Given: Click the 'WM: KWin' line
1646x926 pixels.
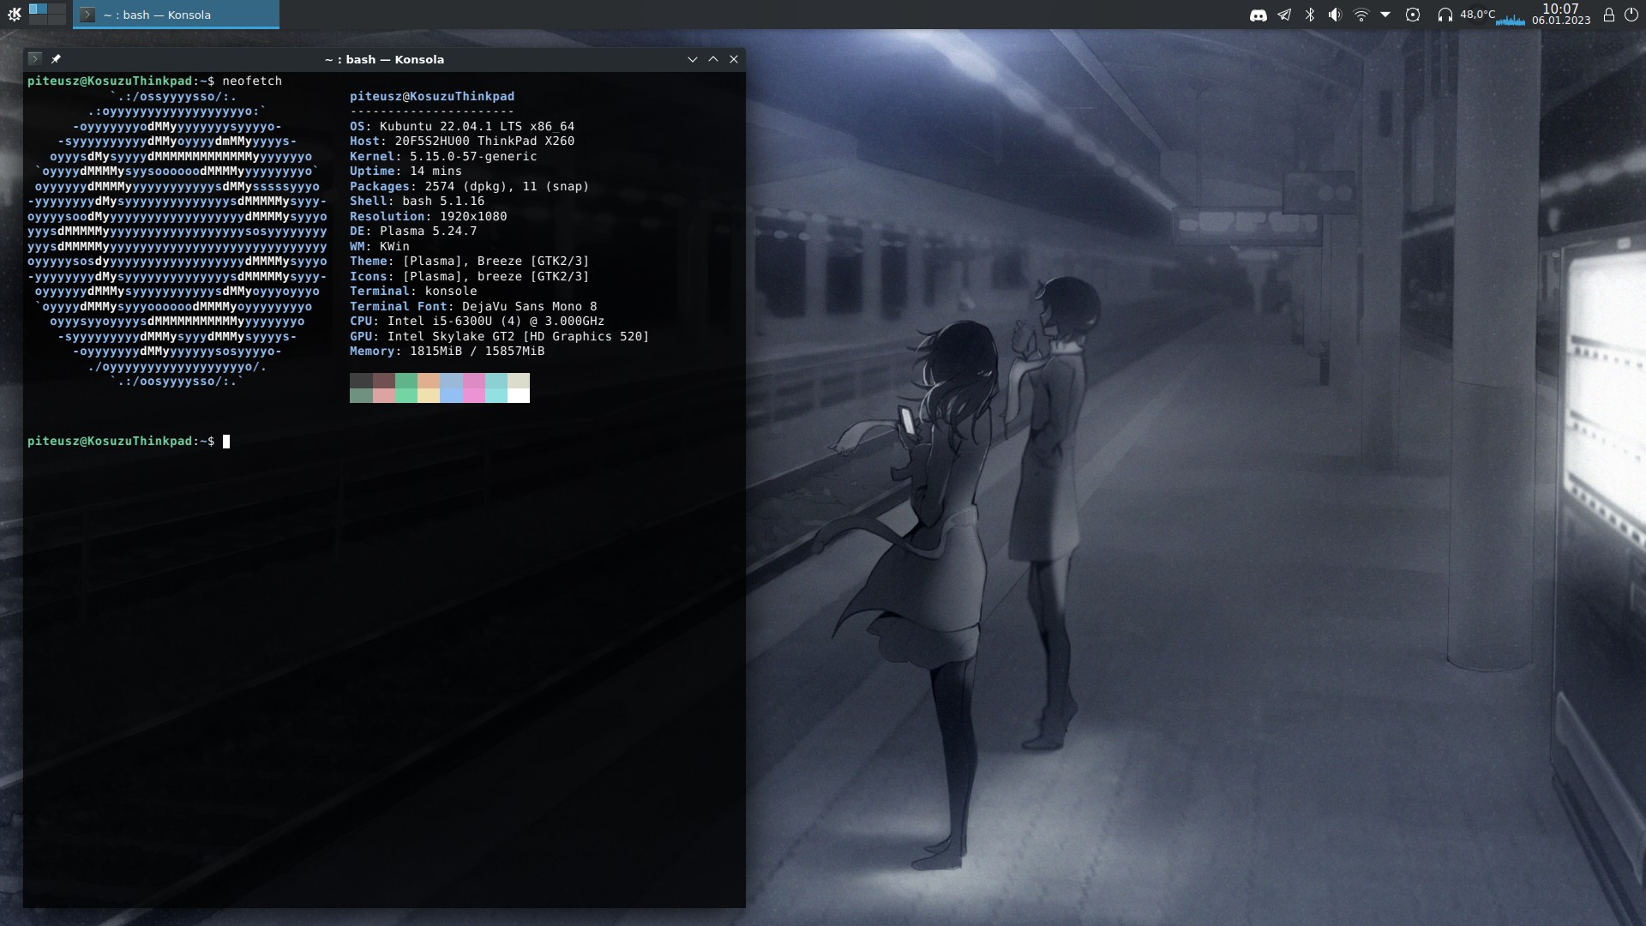Looking at the screenshot, I should [x=380, y=246].
